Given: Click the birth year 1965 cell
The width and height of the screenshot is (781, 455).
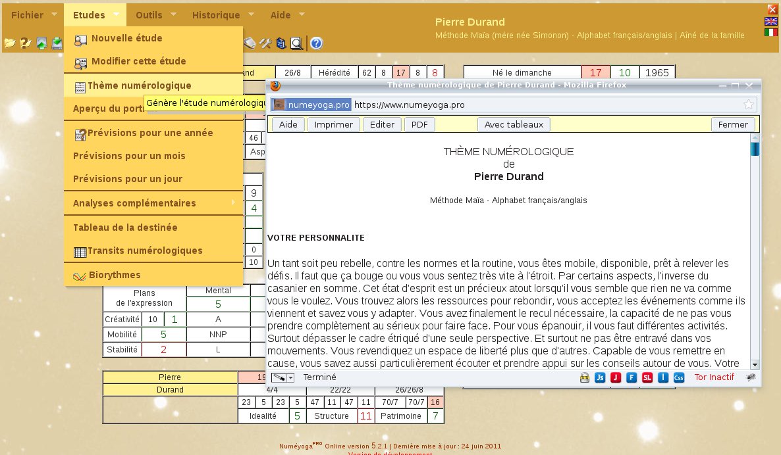Looking at the screenshot, I should (x=657, y=72).
